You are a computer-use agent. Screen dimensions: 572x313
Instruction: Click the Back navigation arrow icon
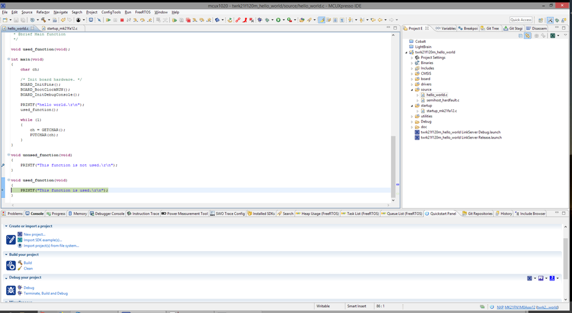coord(380,20)
